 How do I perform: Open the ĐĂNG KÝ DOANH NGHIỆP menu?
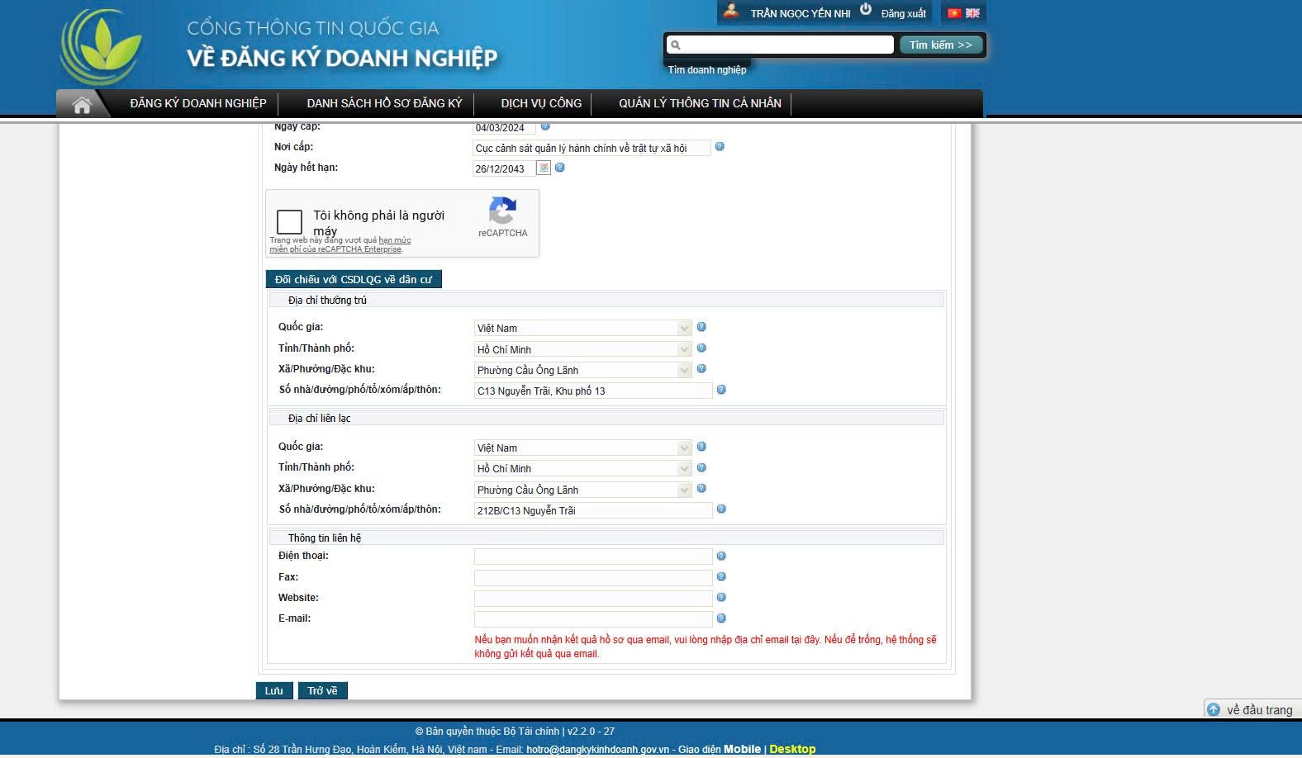(x=198, y=104)
